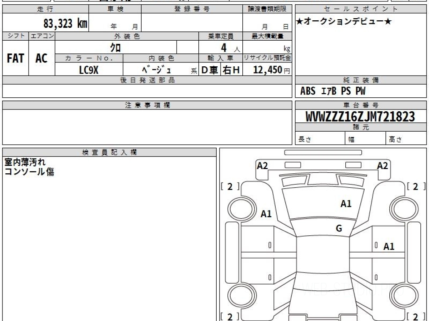Click the 純正装備 header
Screen dimensions: 429x321
point(361,80)
